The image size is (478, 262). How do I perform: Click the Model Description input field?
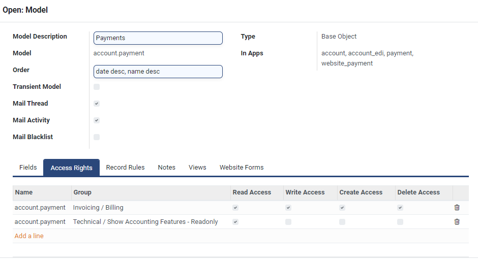pyautogui.click(x=158, y=38)
